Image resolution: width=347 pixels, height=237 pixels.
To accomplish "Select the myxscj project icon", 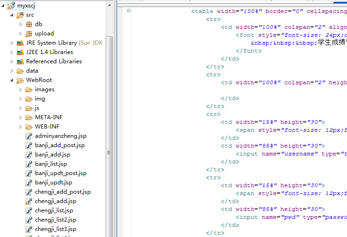I will [11, 6].
